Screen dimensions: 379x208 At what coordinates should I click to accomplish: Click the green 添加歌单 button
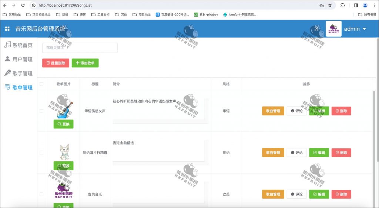pos(85,63)
